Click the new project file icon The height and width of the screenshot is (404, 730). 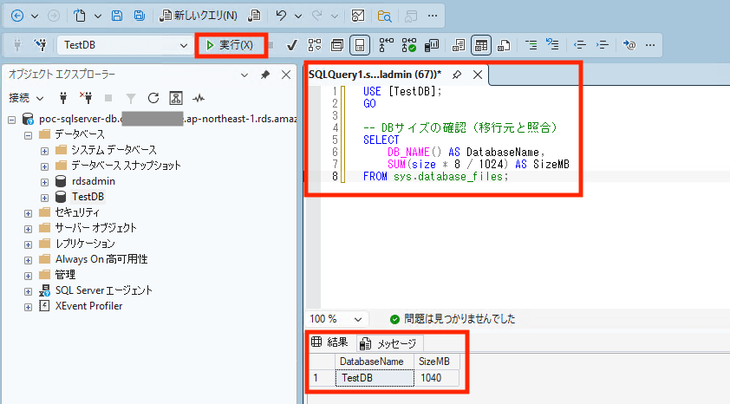(x=80, y=16)
